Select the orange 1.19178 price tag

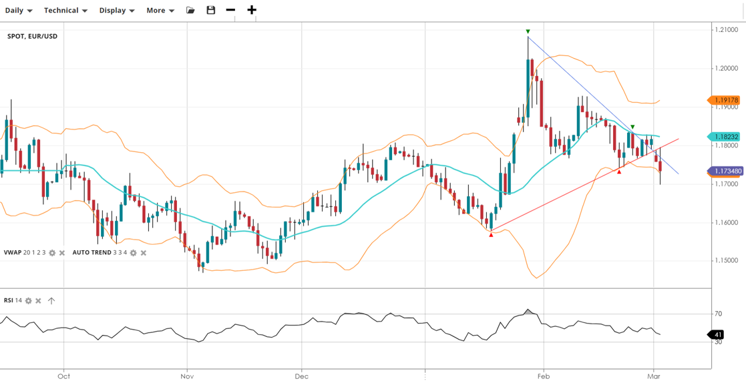[724, 101]
